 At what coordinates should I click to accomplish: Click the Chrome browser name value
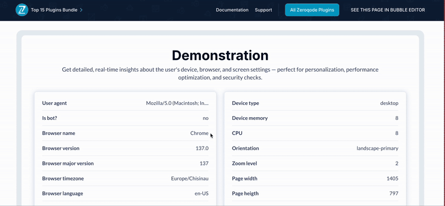pyautogui.click(x=200, y=133)
